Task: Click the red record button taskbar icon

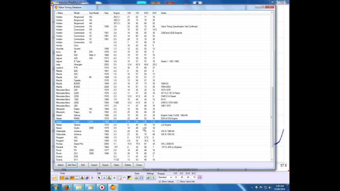Action: (x=102, y=187)
